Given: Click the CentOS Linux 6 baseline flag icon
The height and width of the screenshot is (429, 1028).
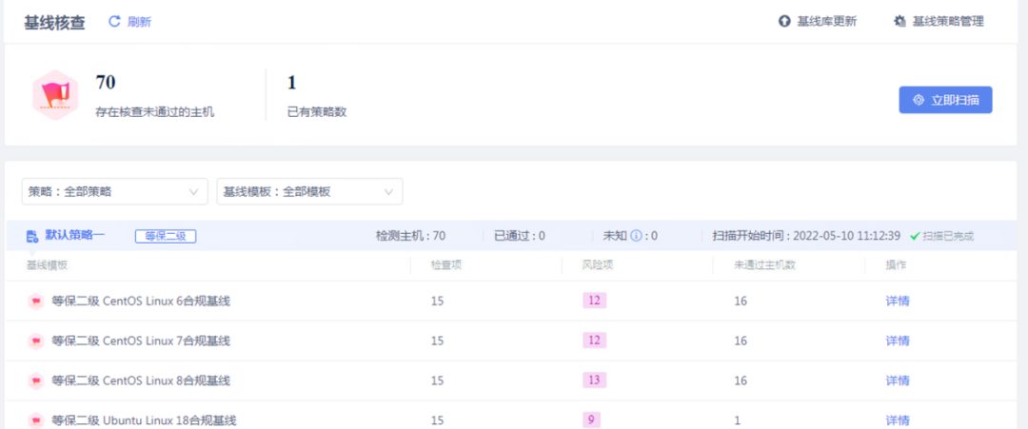Looking at the screenshot, I should [36, 302].
